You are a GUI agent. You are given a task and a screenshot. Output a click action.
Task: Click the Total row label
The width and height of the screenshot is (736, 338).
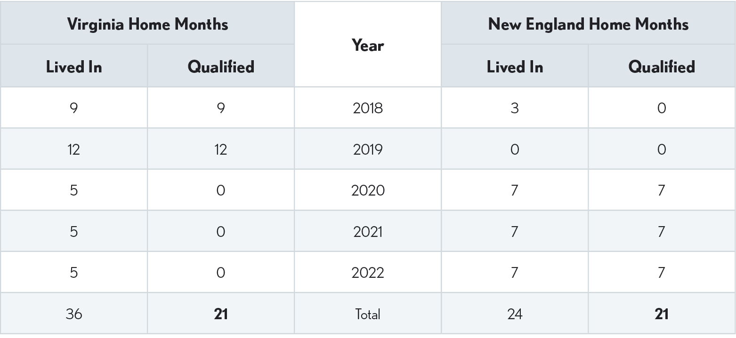click(x=368, y=314)
